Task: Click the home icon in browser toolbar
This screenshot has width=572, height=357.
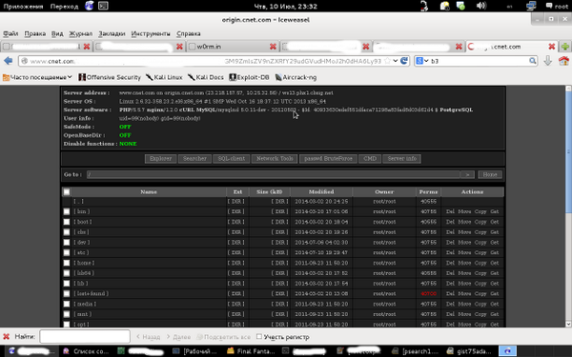Action: click(x=563, y=61)
